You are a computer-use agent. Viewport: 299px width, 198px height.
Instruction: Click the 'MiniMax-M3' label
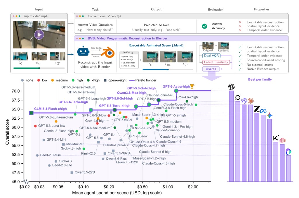(75, 144)
